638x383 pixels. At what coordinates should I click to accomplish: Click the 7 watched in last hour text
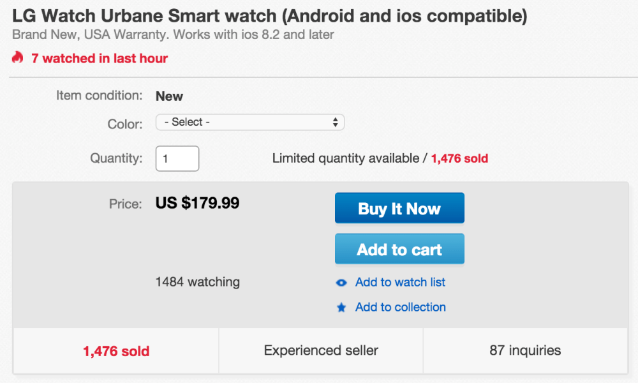pos(100,58)
